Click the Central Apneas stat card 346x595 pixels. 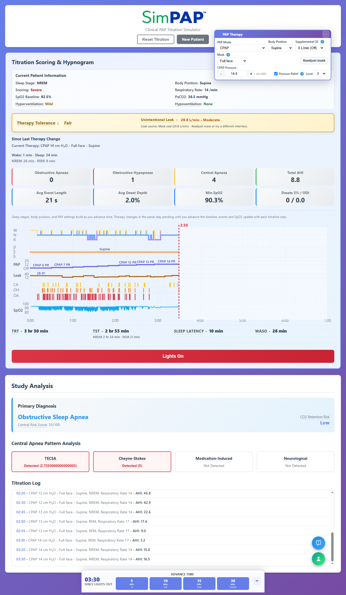point(214,177)
